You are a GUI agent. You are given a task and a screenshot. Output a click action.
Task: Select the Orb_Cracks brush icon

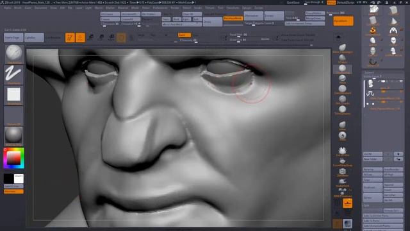[342, 99]
